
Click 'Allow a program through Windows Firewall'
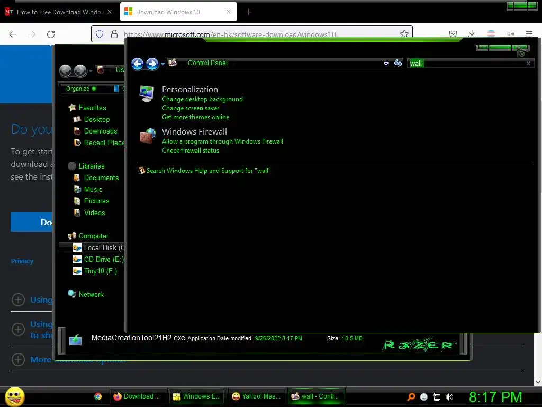222,141
